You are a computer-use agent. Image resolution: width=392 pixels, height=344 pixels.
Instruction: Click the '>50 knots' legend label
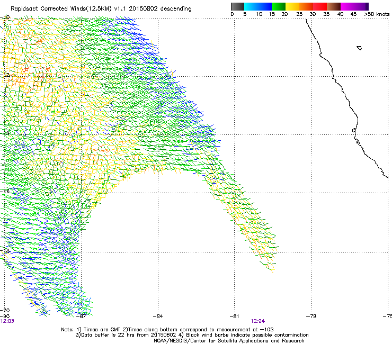(377, 14)
